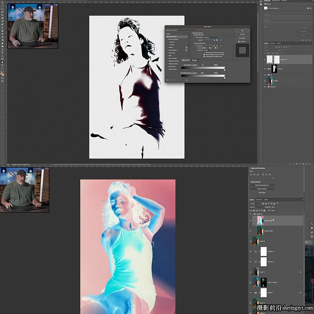Collapse the Group 6 folder
The image size is (314, 314).
[253, 214]
